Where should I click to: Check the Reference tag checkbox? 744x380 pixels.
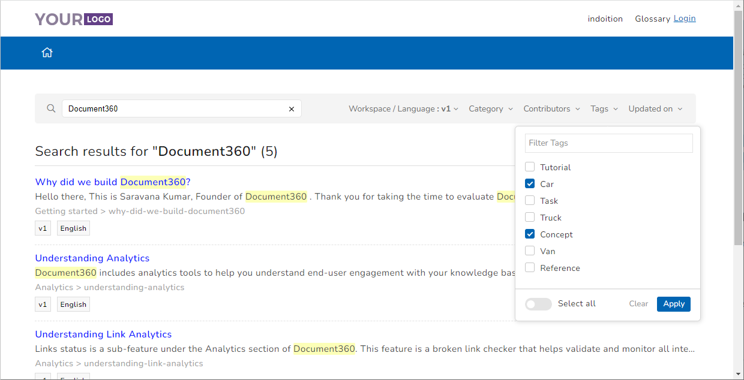pos(530,267)
